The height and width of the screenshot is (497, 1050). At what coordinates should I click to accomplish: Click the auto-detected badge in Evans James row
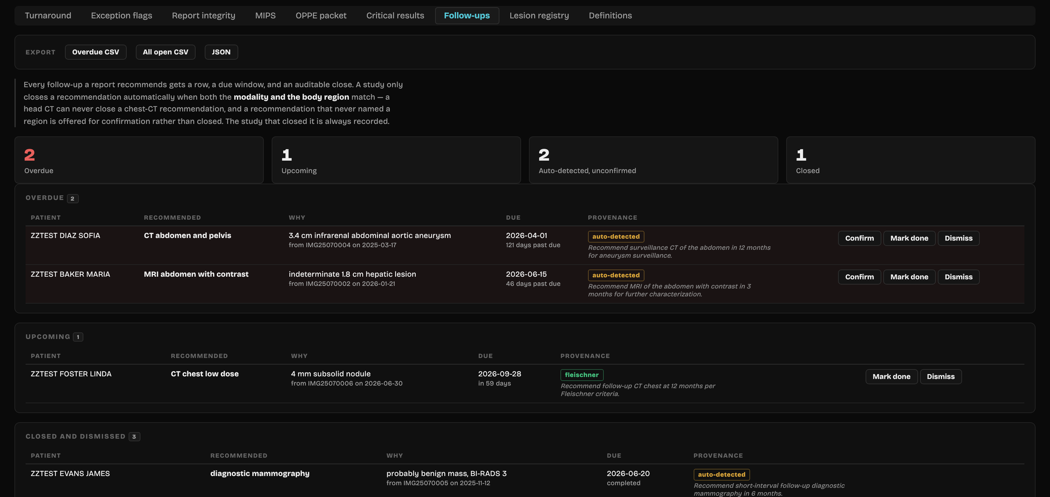point(721,475)
